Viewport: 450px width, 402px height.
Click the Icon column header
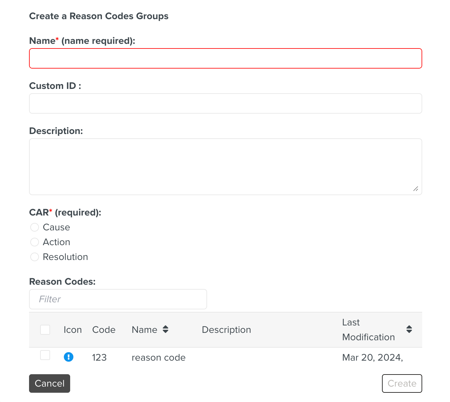point(73,330)
